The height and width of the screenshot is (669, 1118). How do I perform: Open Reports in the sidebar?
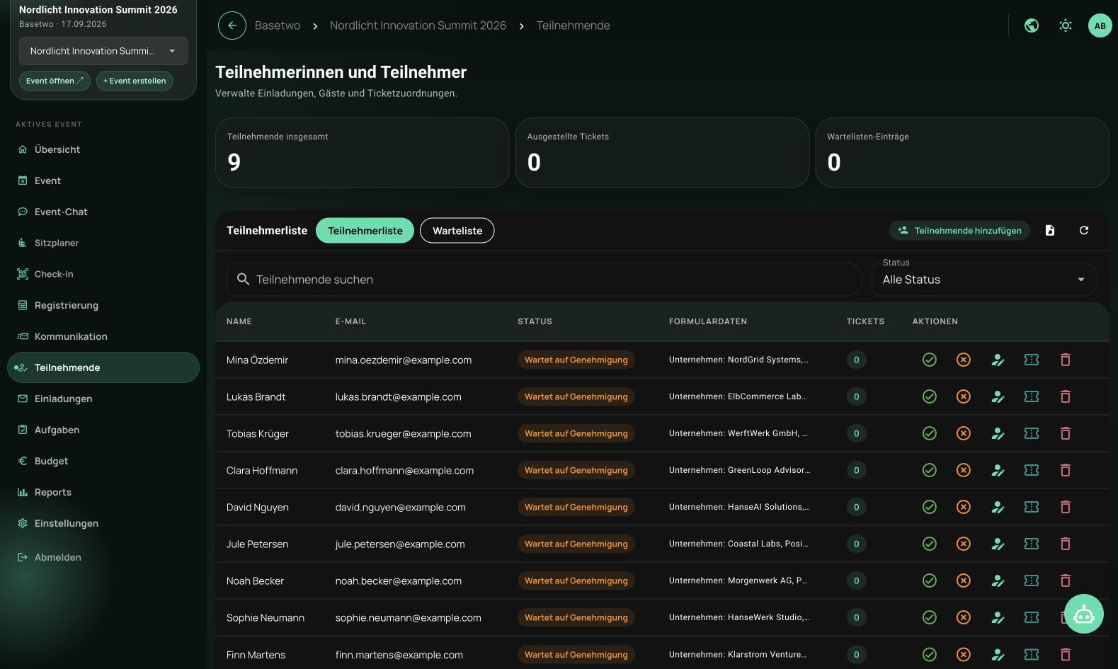pos(103,492)
